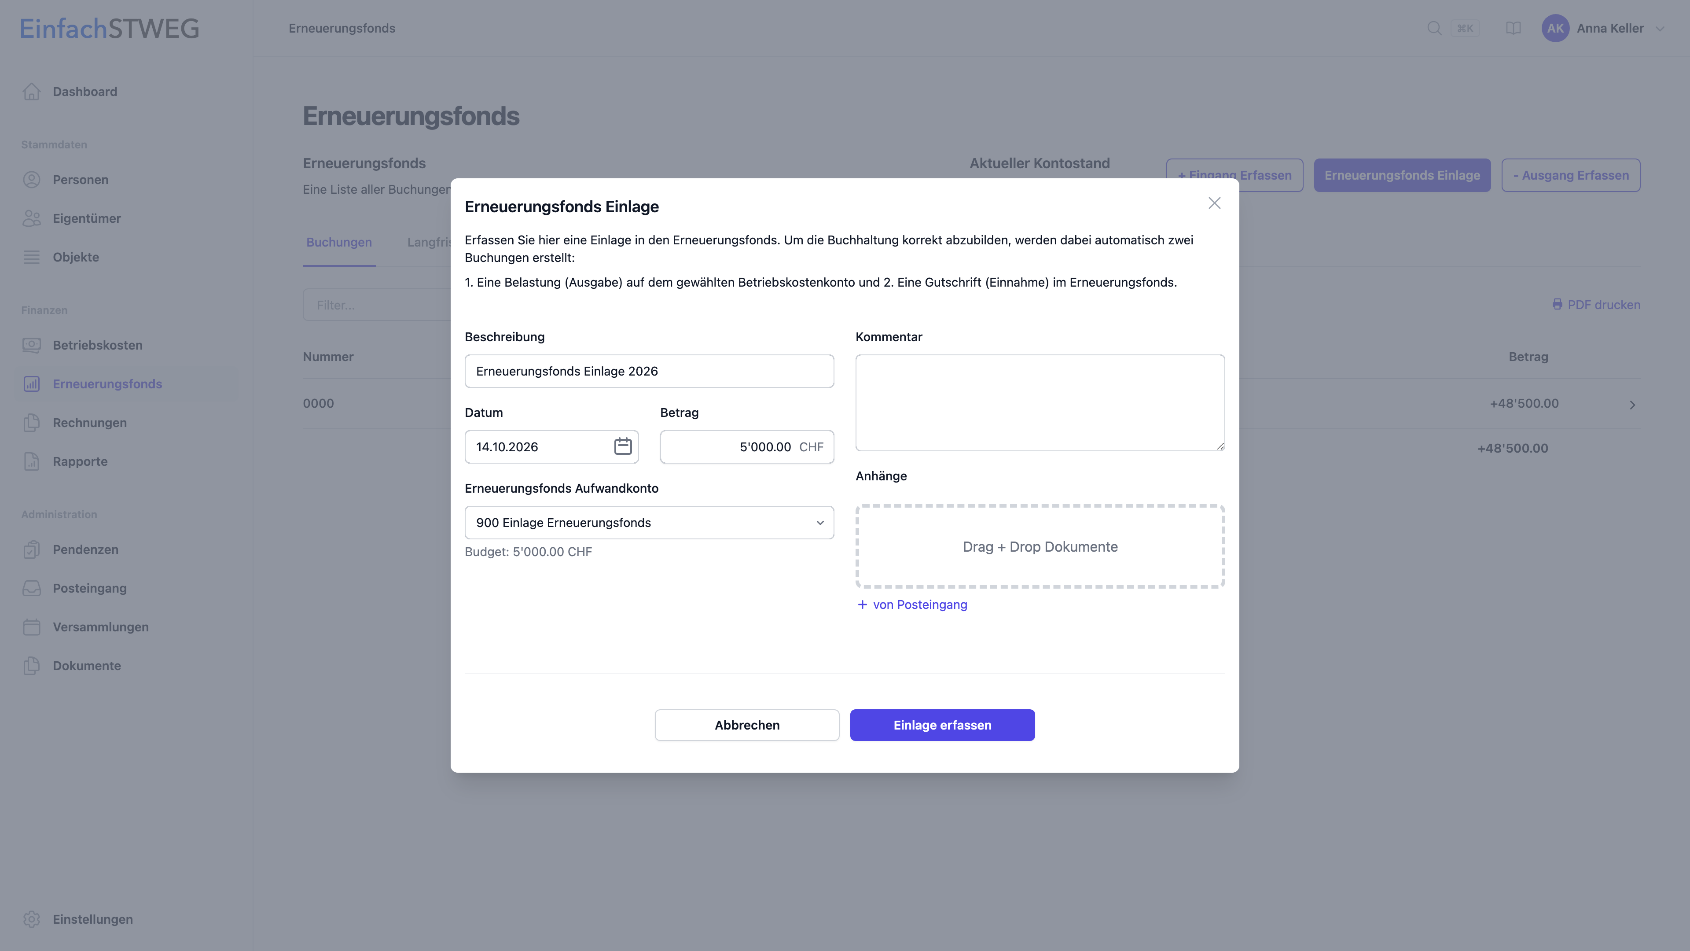Expand the 0000 booking row chevron
The height and width of the screenshot is (951, 1690).
click(1632, 404)
